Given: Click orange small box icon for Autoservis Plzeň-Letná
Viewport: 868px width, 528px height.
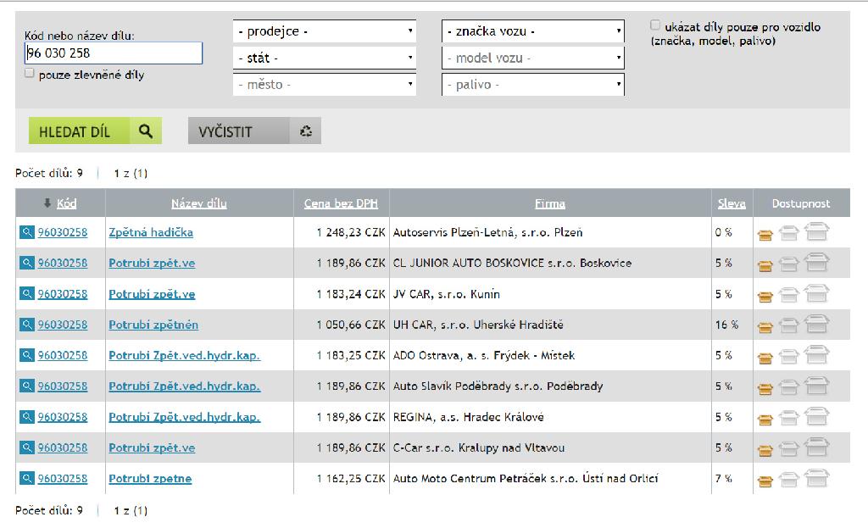Looking at the screenshot, I should pos(765,236).
